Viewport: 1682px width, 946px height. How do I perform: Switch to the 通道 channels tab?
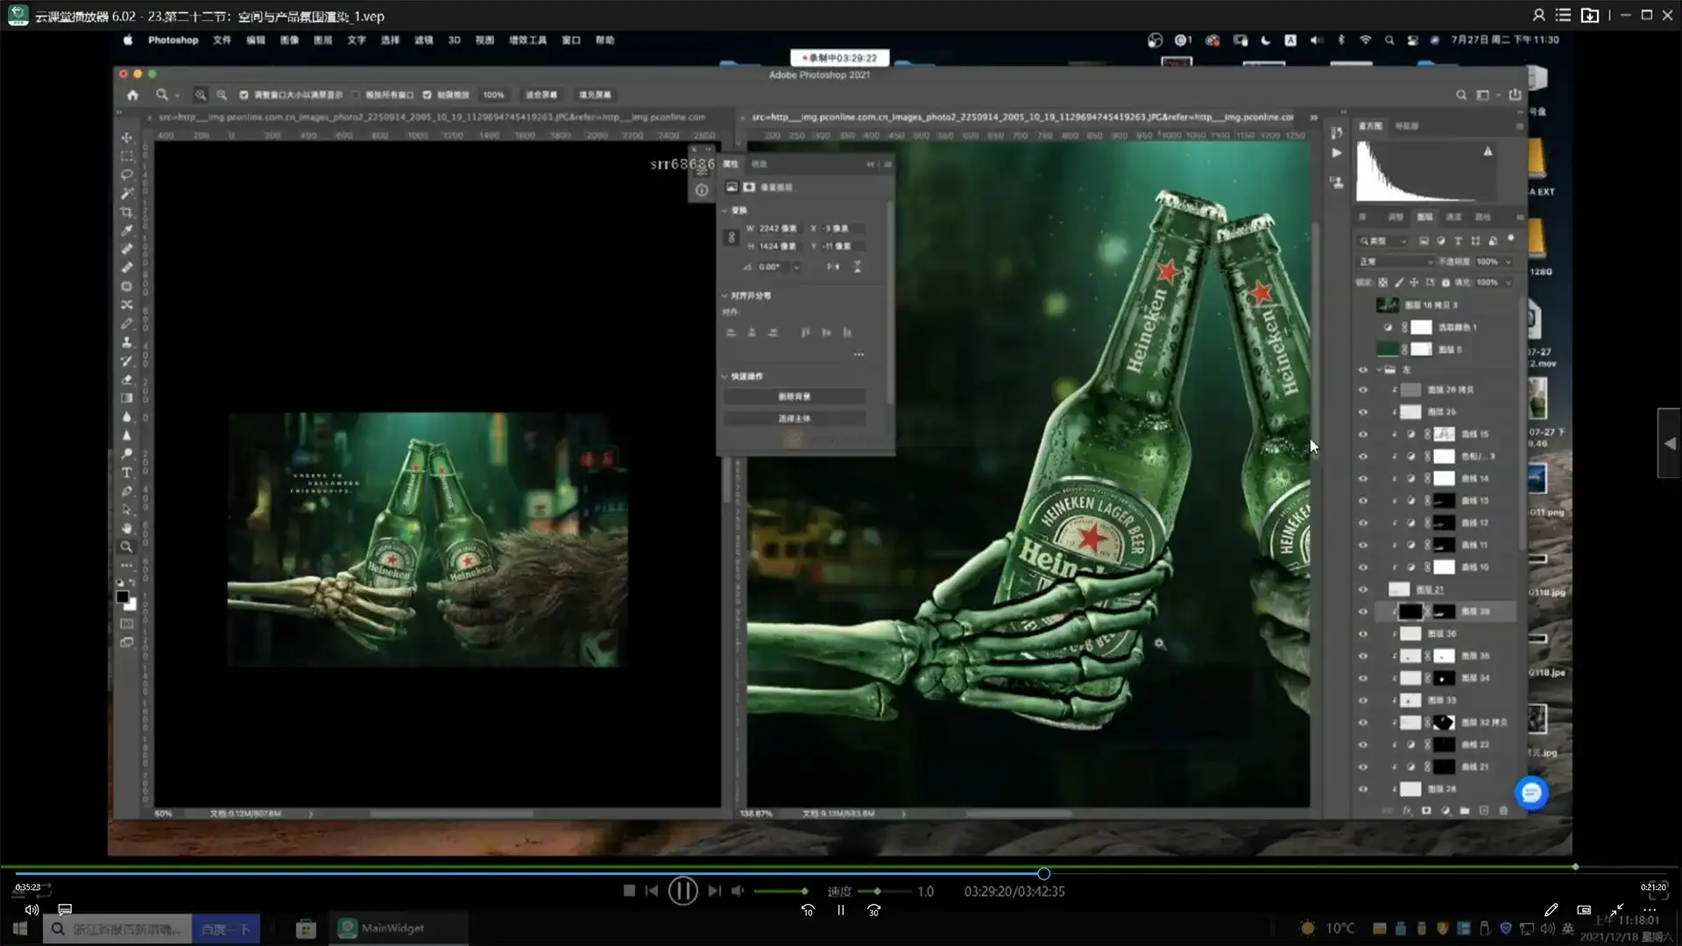tap(1453, 216)
